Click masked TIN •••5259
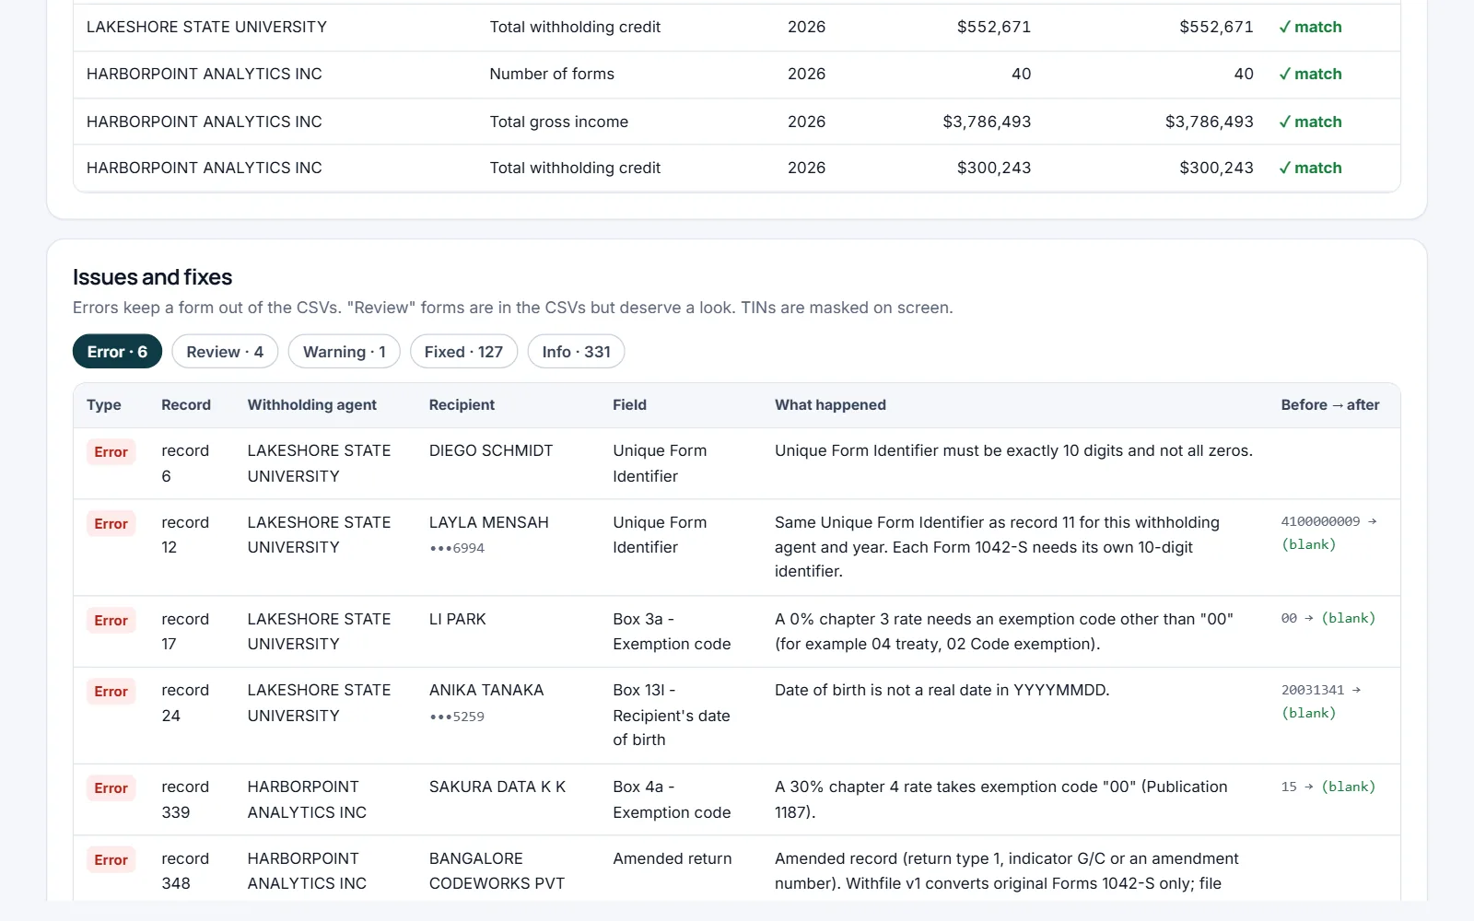The width and height of the screenshot is (1474, 921). [x=457, y=717]
